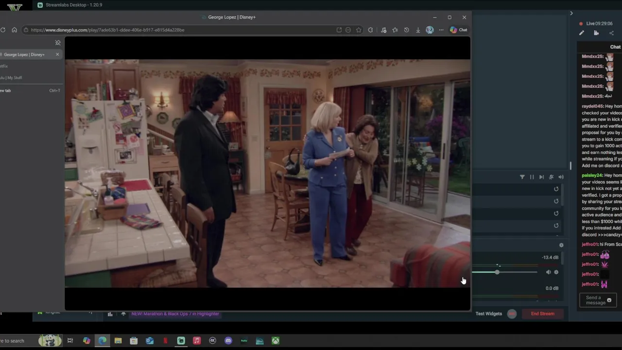The width and height of the screenshot is (622, 350).
Task: Click the REC record button
Action: [512, 314]
